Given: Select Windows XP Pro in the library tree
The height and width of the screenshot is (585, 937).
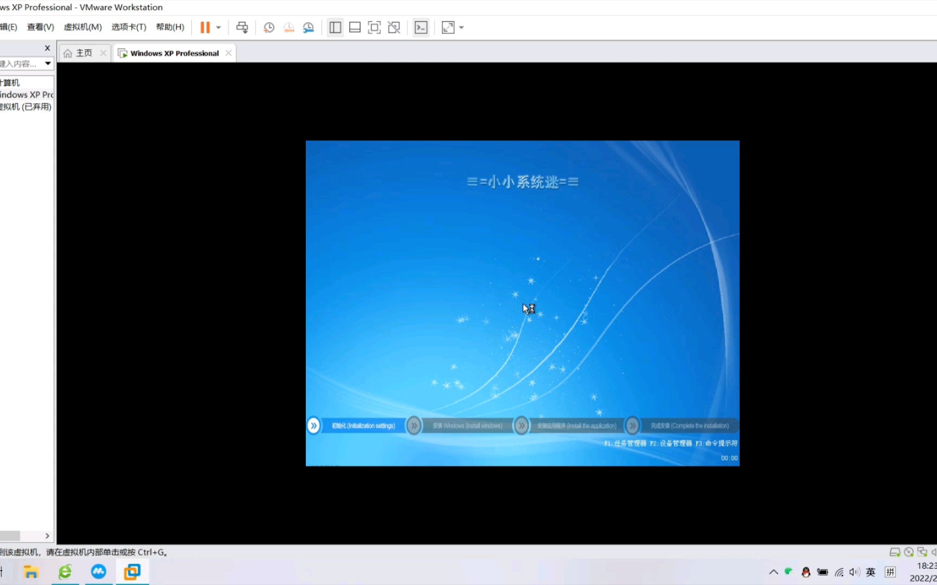Looking at the screenshot, I should [27, 95].
